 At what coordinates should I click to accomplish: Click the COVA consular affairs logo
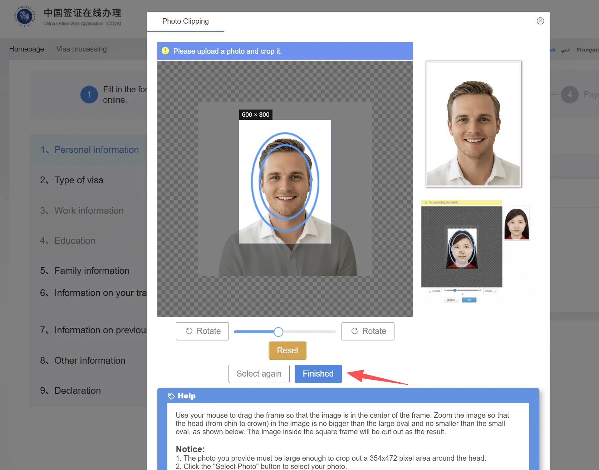(24, 16)
